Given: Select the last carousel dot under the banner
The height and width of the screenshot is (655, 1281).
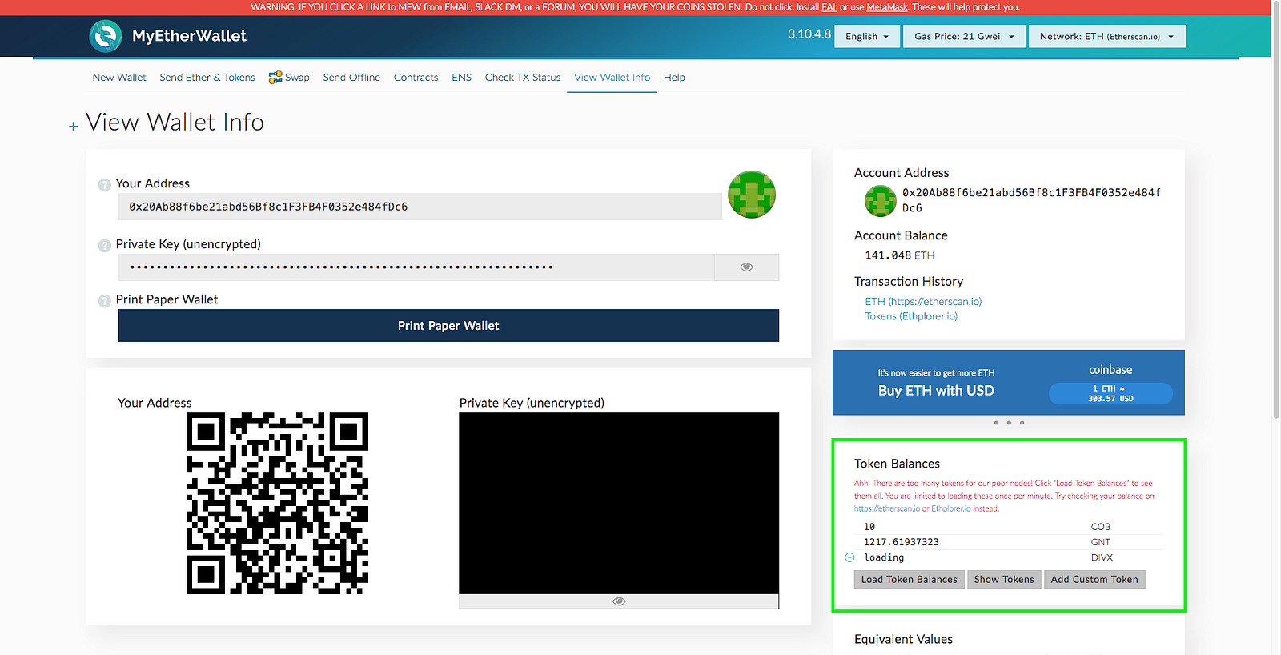Looking at the screenshot, I should pyautogui.click(x=1022, y=423).
